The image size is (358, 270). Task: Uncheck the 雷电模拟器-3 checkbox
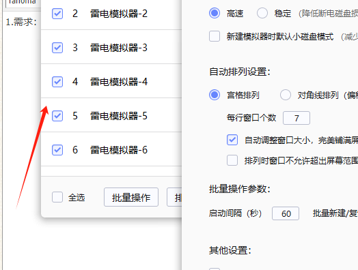coord(57,48)
